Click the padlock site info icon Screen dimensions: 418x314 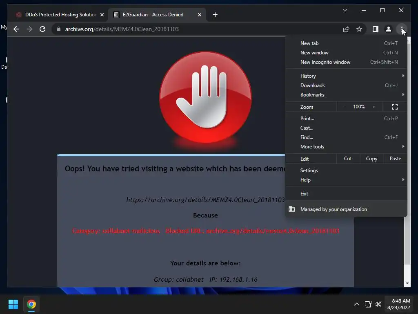(59, 29)
